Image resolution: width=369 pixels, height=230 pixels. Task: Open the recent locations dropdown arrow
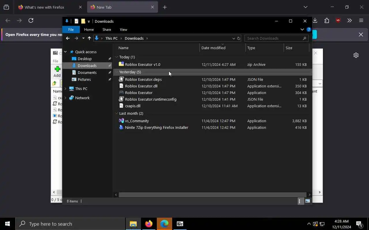tap(83, 38)
